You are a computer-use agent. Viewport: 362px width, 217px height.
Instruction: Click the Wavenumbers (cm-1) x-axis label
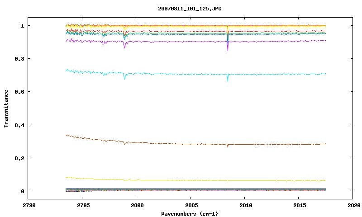point(190,214)
